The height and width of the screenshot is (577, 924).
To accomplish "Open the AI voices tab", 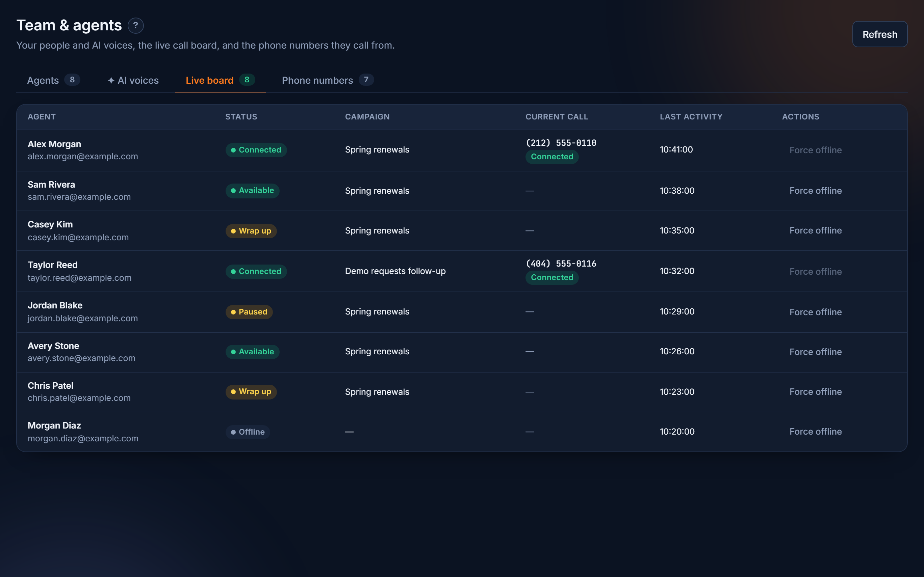I will coord(133,80).
